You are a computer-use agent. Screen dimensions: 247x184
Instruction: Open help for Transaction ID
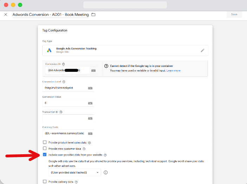pyautogui.click(x=61, y=112)
